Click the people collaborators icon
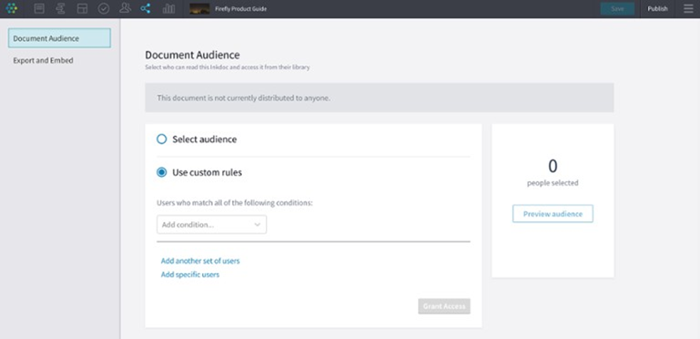This screenshot has width=700, height=339. (x=125, y=9)
